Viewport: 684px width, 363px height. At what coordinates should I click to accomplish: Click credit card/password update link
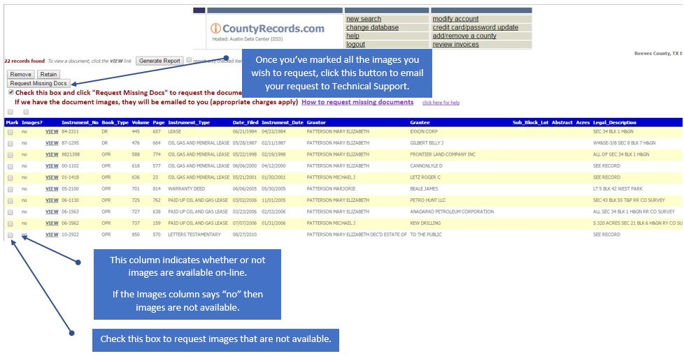click(x=475, y=27)
